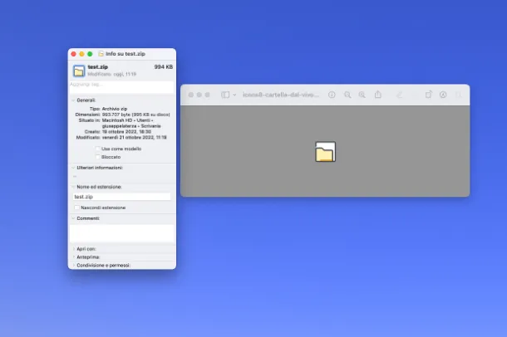Click the Modificato date venerdì 21 ottobre 2022
The height and width of the screenshot is (337, 507).
pos(134,138)
